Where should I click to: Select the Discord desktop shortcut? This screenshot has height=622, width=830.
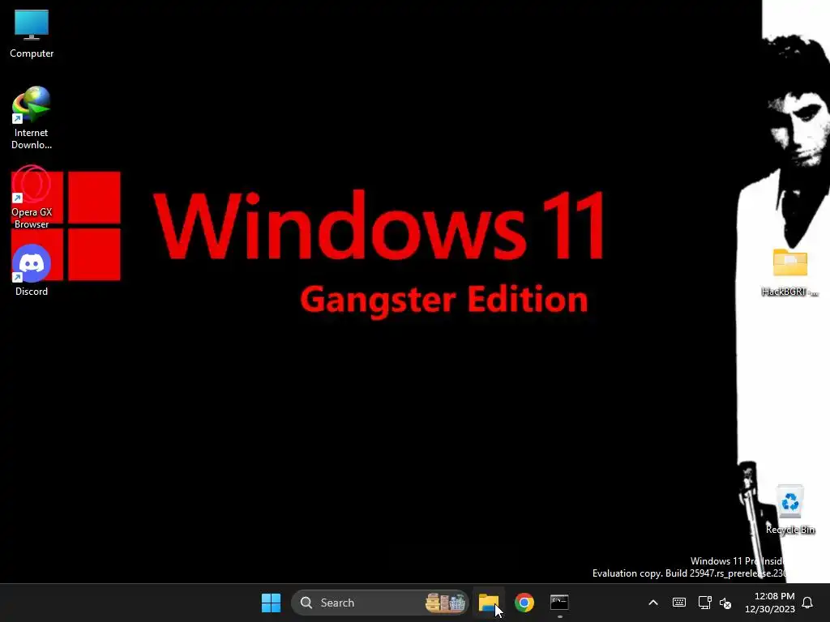pyautogui.click(x=32, y=271)
